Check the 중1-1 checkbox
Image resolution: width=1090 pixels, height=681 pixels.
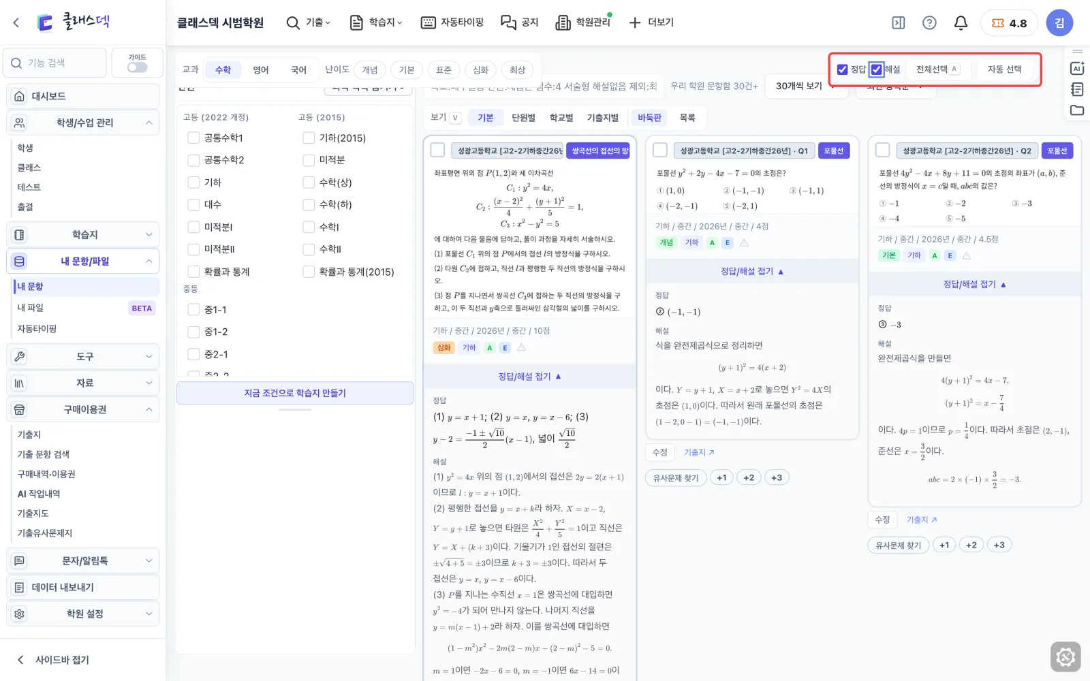click(x=193, y=309)
